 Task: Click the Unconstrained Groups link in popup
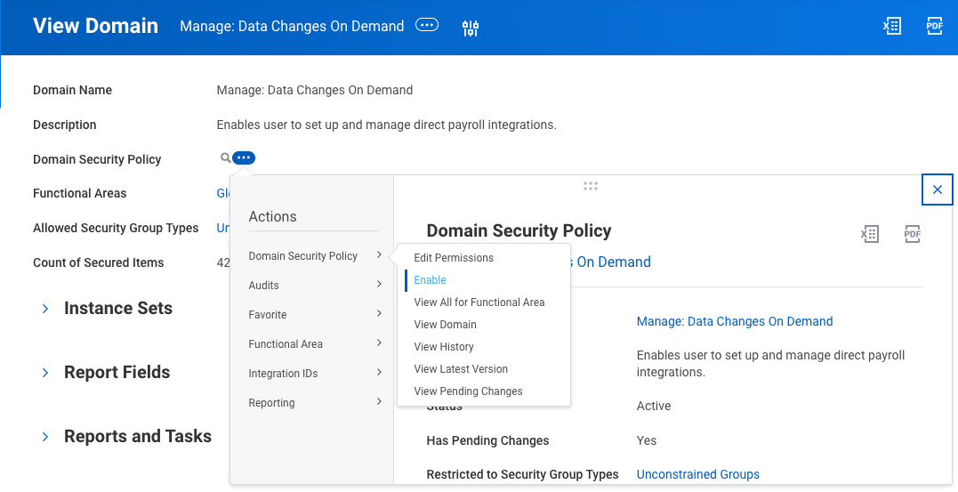click(x=697, y=474)
